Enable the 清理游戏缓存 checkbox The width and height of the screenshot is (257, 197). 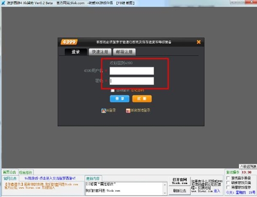pos(228,187)
